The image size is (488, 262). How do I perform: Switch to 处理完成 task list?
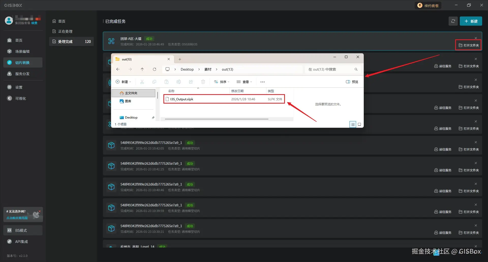click(x=71, y=42)
